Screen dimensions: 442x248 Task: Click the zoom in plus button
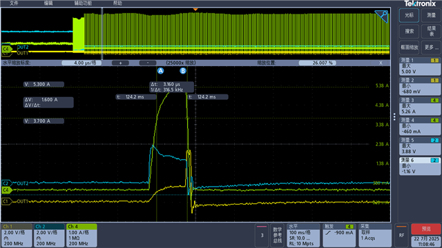pos(120,63)
